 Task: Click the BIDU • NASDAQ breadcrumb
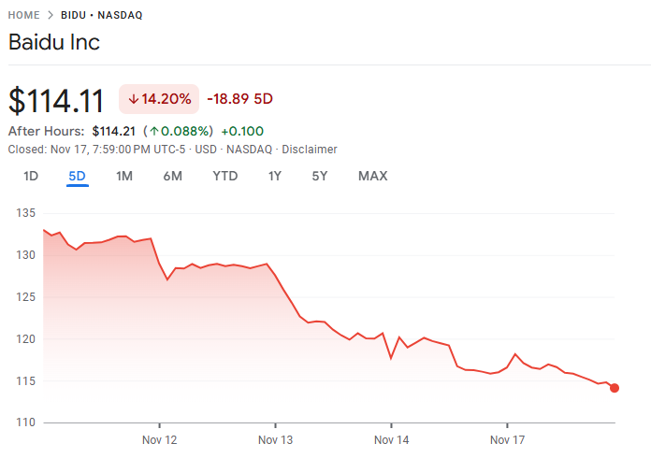point(102,15)
